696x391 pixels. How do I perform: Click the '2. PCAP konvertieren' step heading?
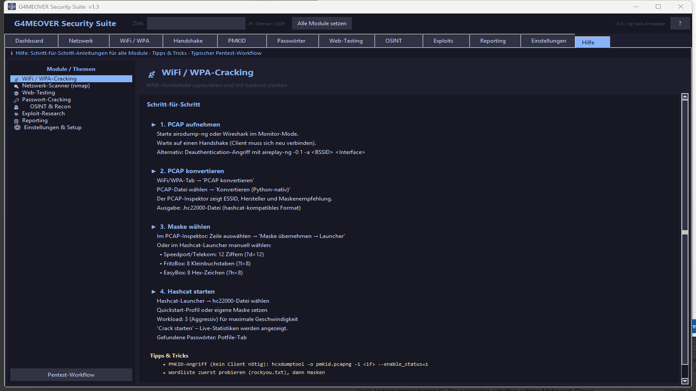click(x=192, y=171)
